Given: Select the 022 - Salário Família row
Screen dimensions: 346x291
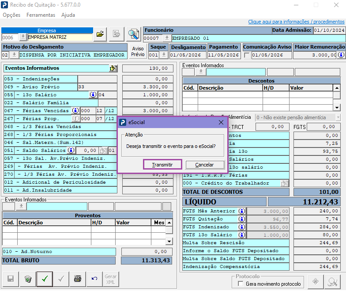Looking at the screenshot, I should (51, 102).
